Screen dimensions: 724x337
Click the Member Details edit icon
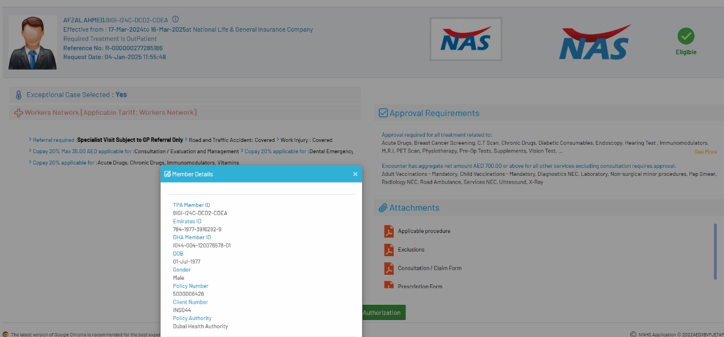point(167,174)
